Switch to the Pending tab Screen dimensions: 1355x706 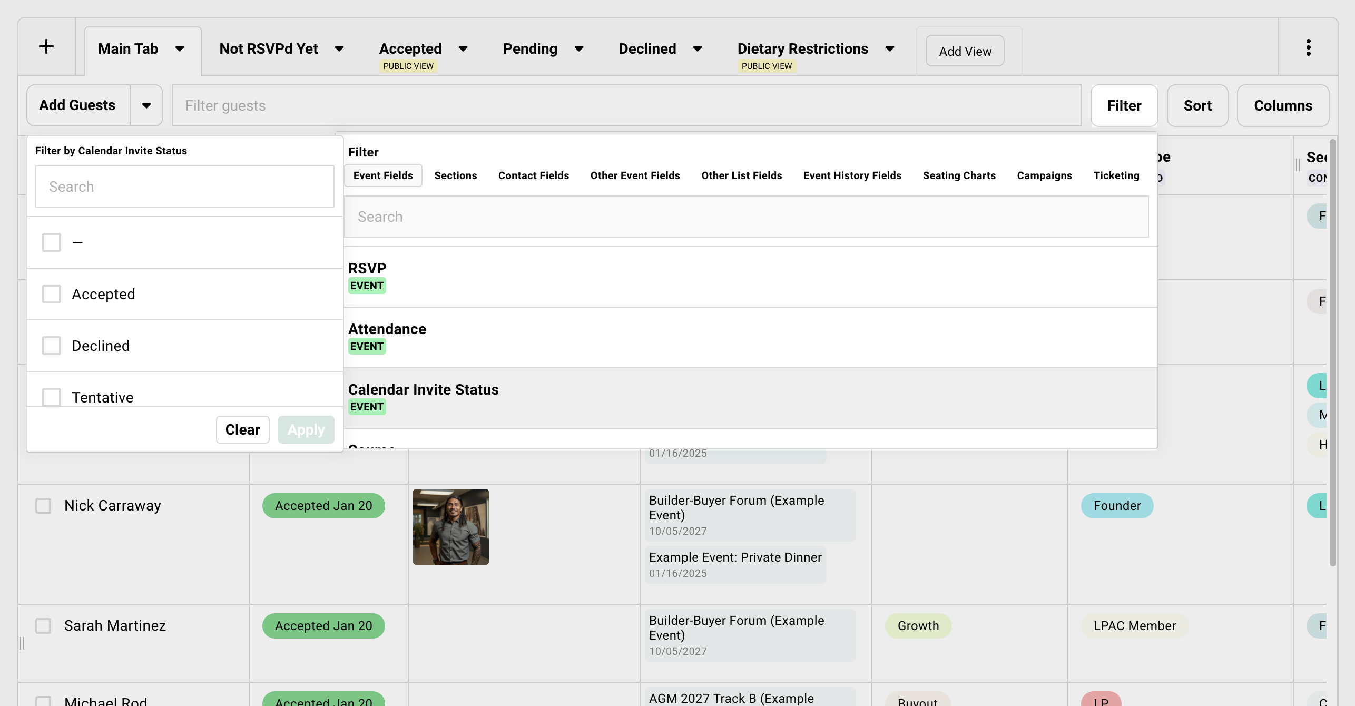click(x=529, y=48)
